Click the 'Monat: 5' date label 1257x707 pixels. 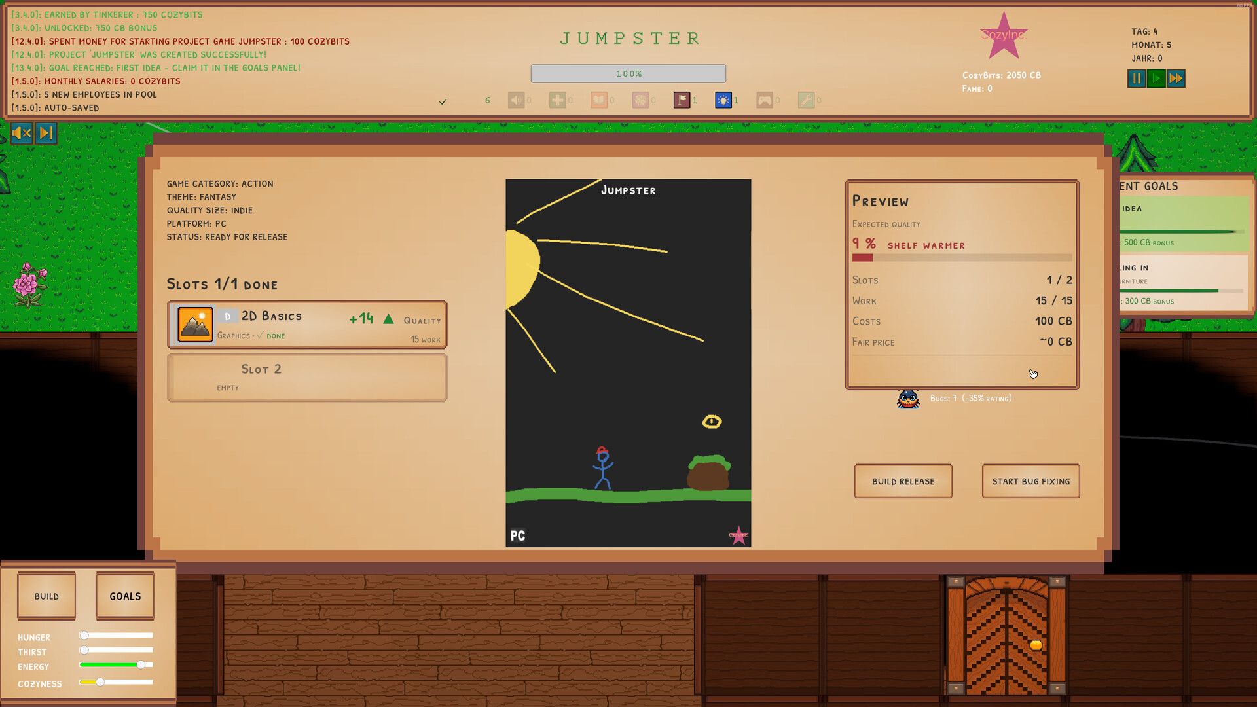tap(1151, 45)
